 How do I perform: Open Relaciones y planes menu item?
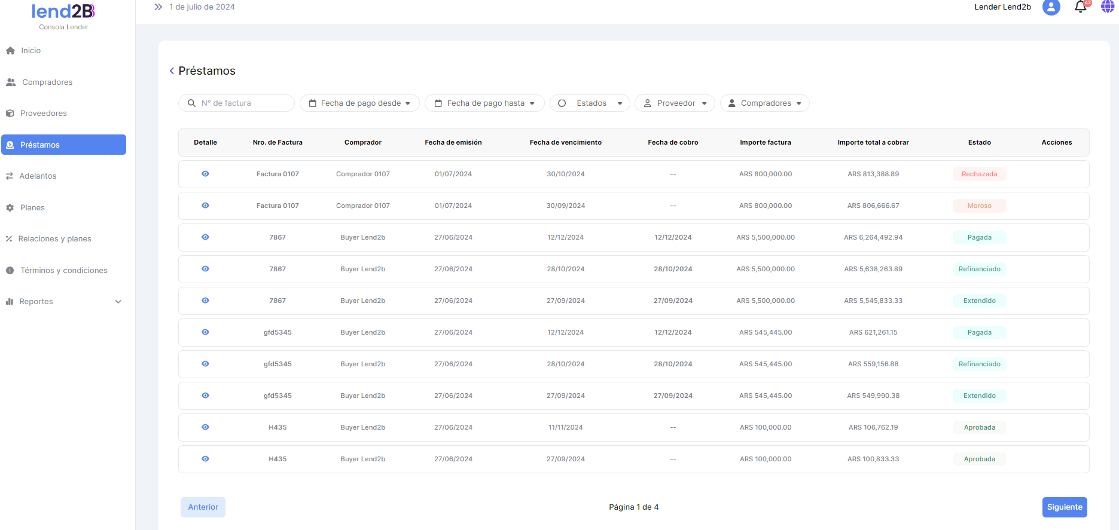(x=54, y=239)
